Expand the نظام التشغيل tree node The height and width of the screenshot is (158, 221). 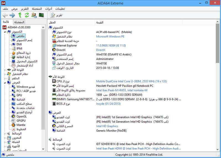click(x=5, y=74)
